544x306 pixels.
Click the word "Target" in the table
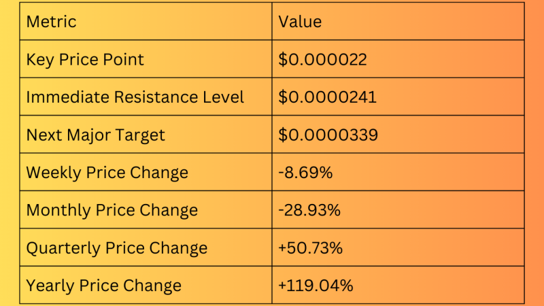click(140, 135)
